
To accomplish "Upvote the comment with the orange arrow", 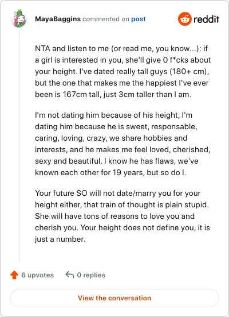I will point(14,275).
